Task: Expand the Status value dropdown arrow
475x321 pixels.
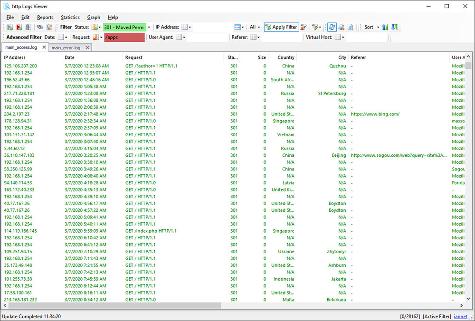Action: coord(149,27)
